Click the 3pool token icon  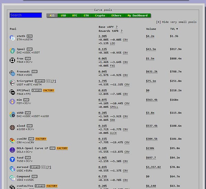12,51
